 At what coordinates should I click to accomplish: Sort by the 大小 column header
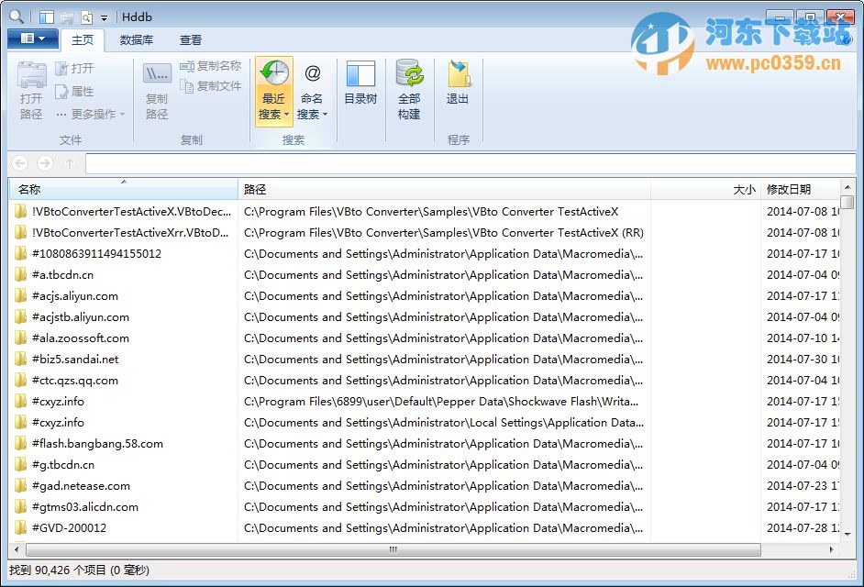tap(705, 189)
